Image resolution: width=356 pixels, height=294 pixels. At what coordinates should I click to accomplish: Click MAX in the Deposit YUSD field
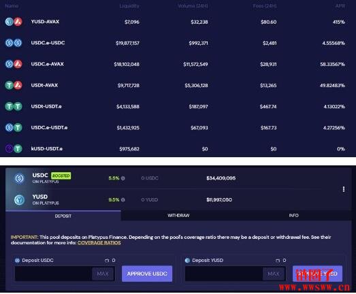coord(274,274)
